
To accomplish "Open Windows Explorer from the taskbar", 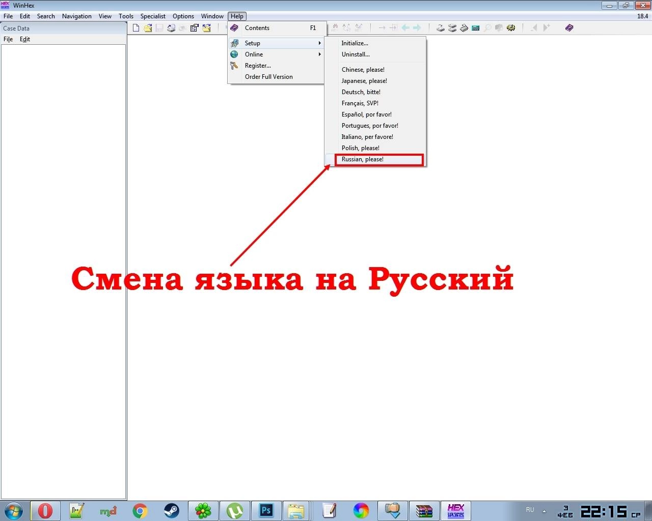I will click(x=296, y=510).
